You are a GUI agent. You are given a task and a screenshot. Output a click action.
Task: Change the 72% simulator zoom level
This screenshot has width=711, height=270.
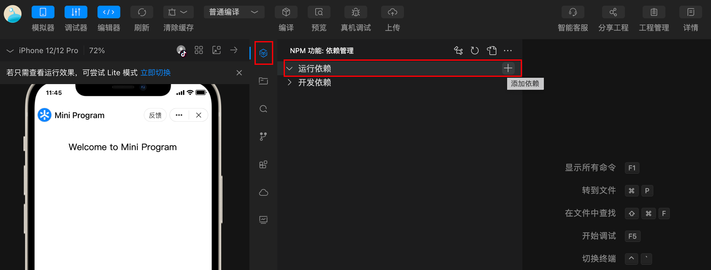(97, 51)
